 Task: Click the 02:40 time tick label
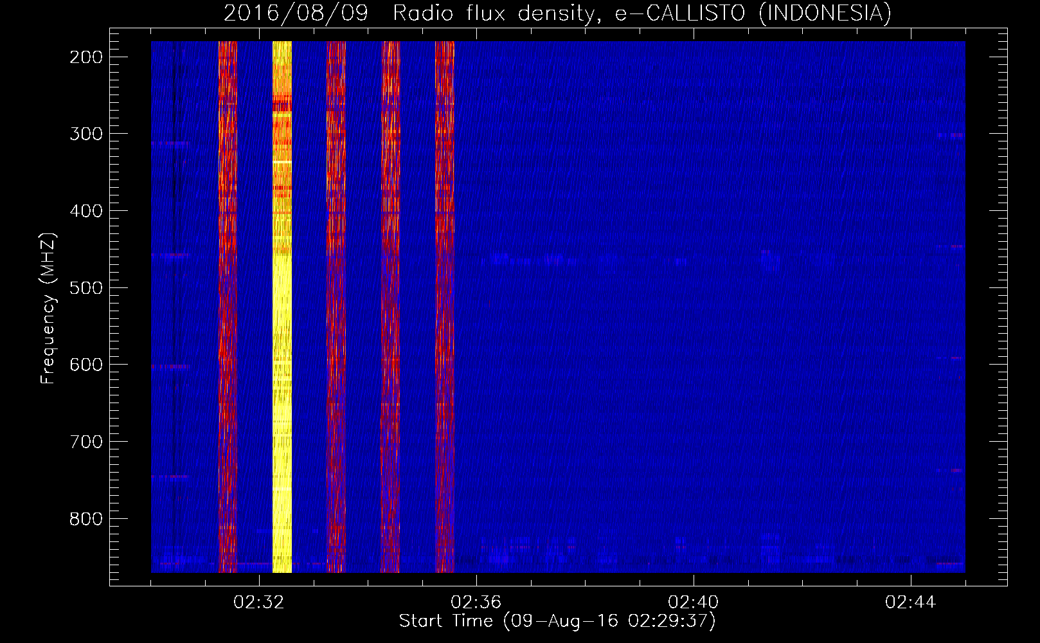(x=694, y=602)
